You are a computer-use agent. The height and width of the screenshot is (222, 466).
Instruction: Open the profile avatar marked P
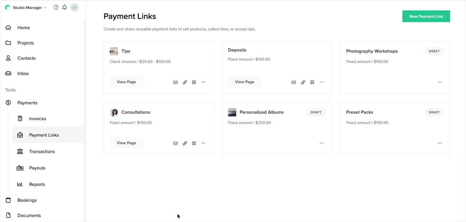click(x=74, y=7)
